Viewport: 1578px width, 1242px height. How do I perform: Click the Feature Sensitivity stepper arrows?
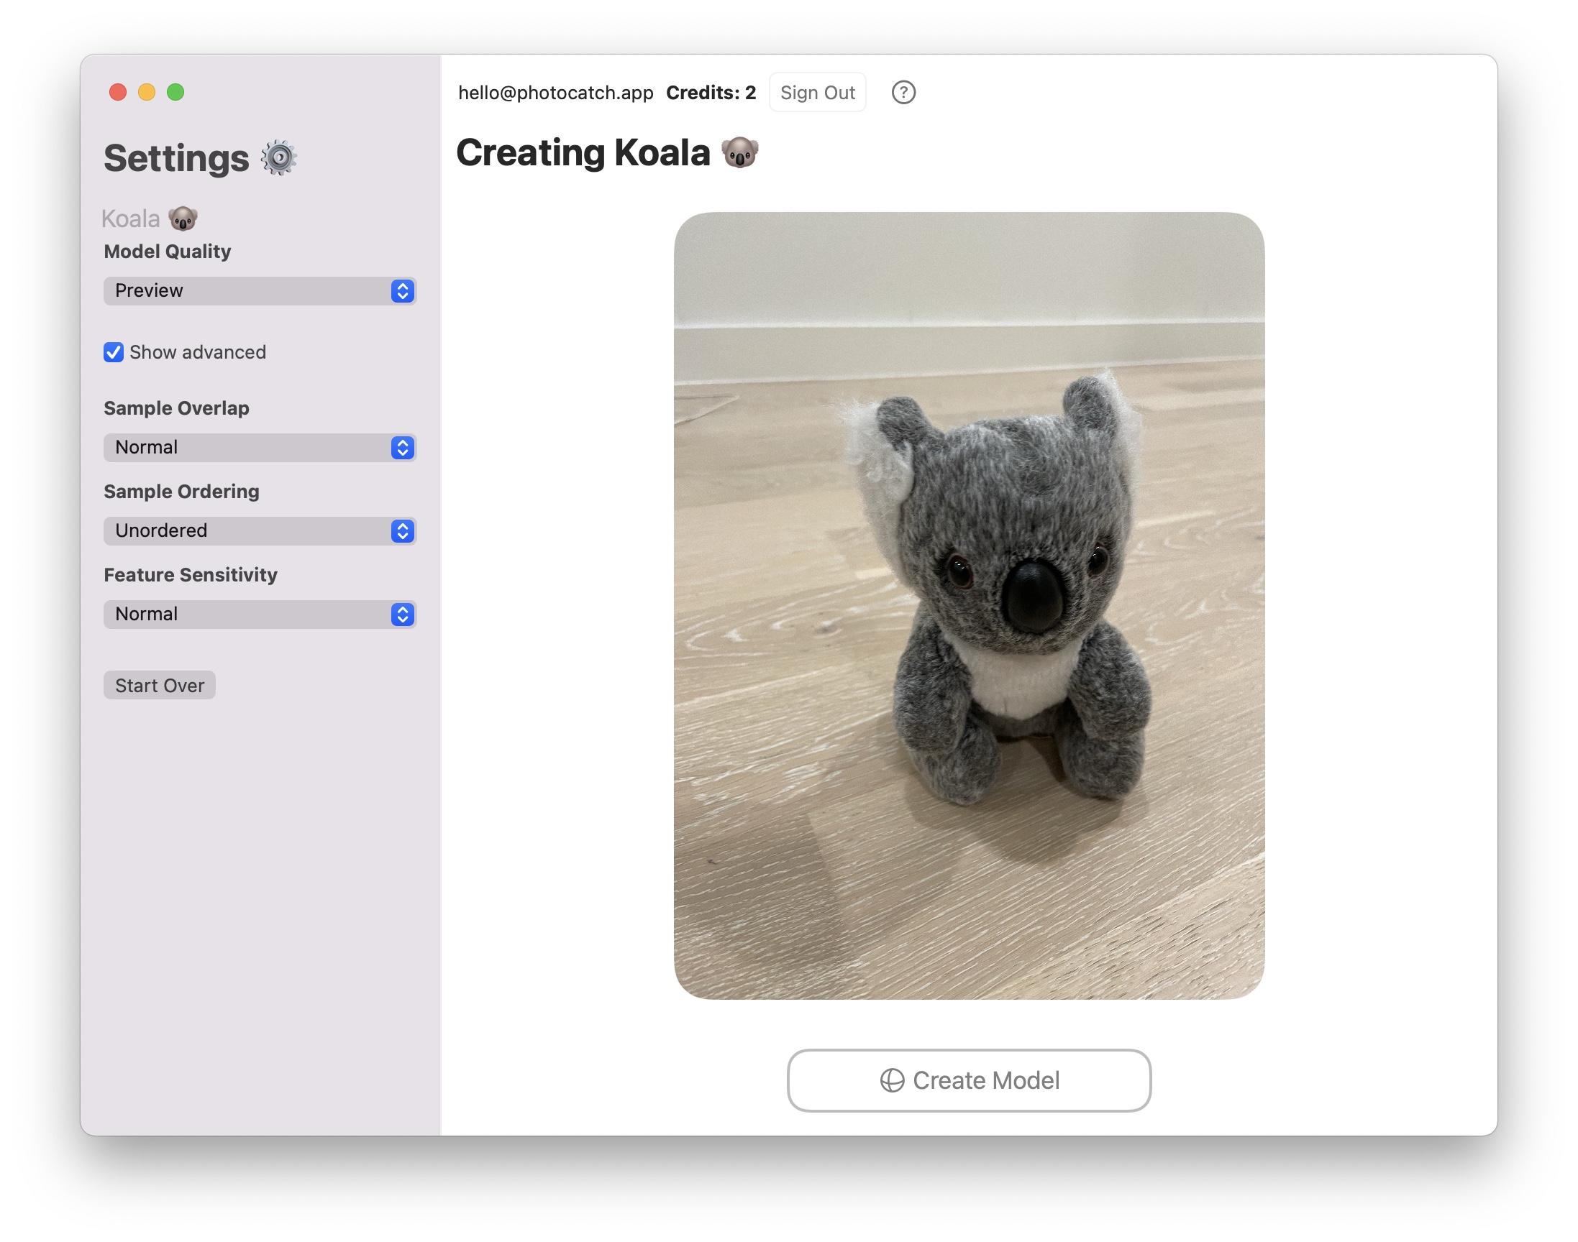pos(402,615)
